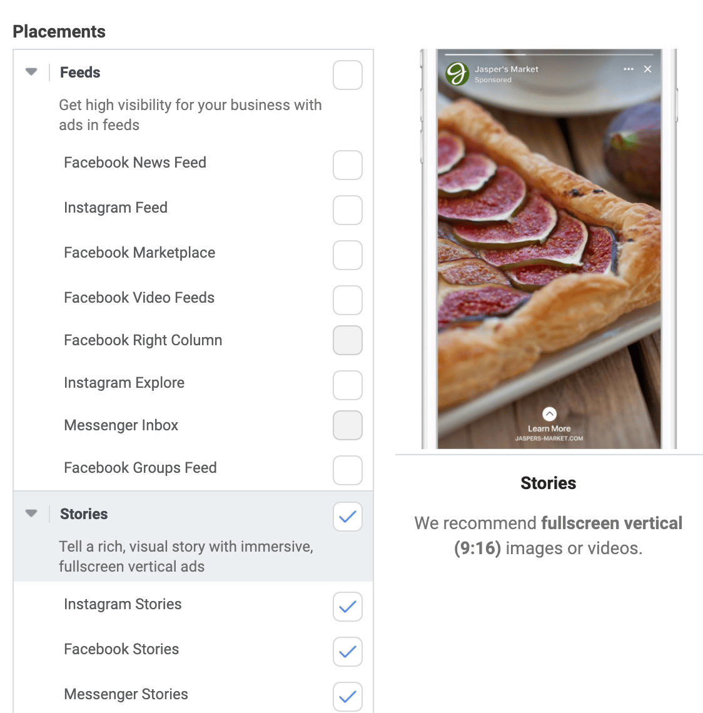Image resolution: width=703 pixels, height=713 pixels.
Task: Enable the Feeds group checkbox
Action: [347, 75]
